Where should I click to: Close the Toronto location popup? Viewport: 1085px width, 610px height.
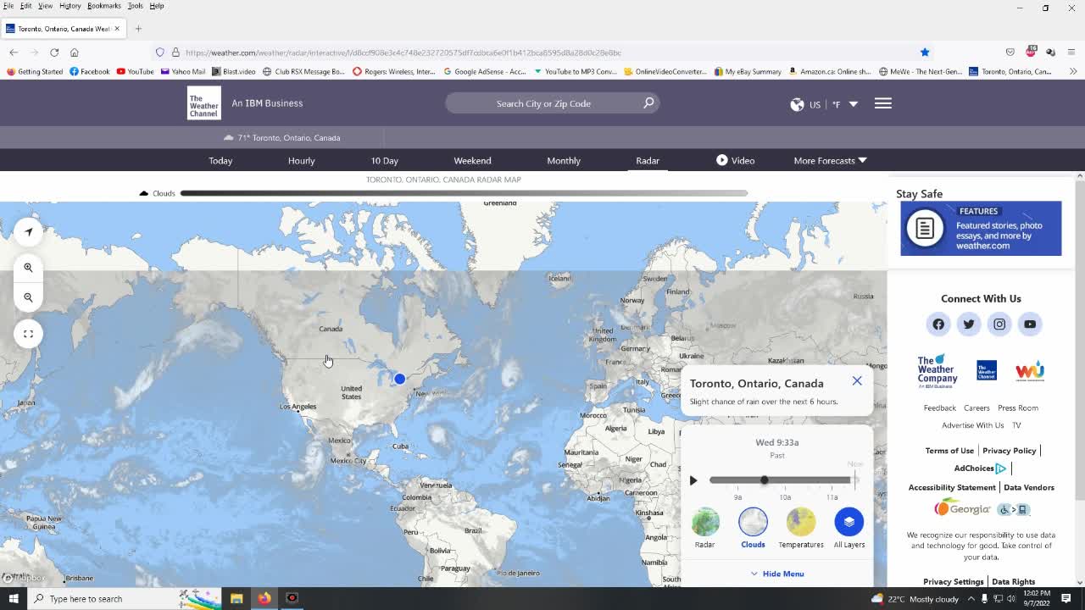click(x=857, y=380)
